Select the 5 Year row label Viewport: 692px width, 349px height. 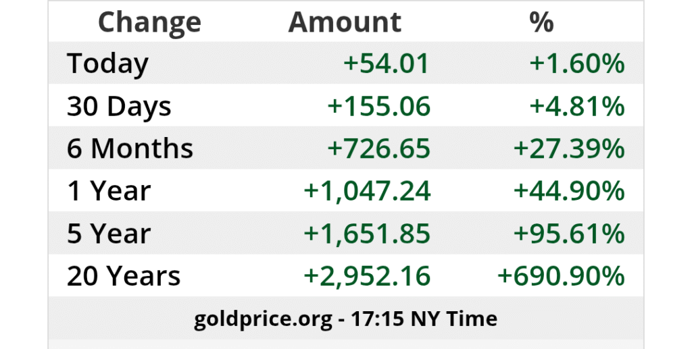click(109, 234)
